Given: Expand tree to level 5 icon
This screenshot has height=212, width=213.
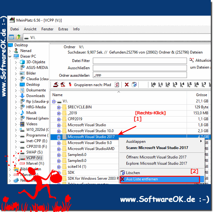Looking at the screenshot, I should pos(189,85).
